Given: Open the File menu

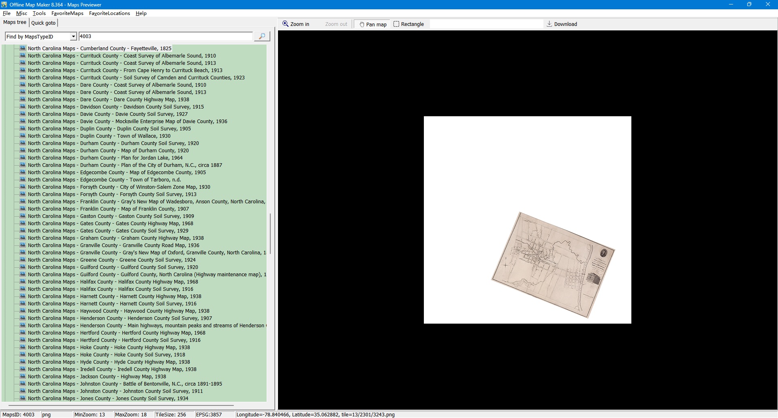Looking at the screenshot, I should pos(6,13).
